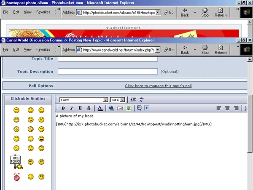253x190 pixels.
Task: Expand the Size dropdown in the editor
Action: 122,100
